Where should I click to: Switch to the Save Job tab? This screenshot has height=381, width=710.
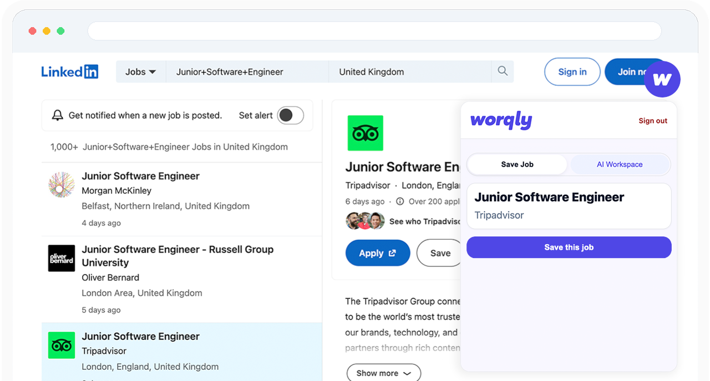click(517, 164)
